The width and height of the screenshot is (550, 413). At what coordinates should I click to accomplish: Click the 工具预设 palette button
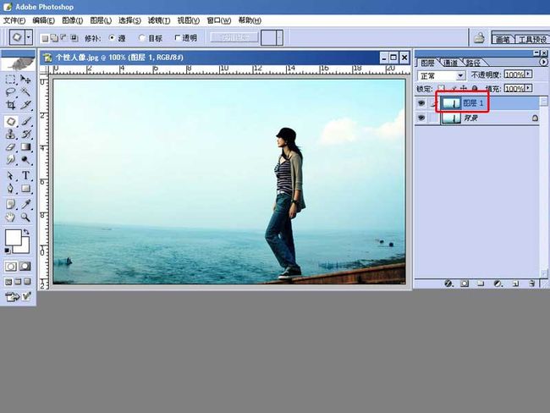point(531,39)
